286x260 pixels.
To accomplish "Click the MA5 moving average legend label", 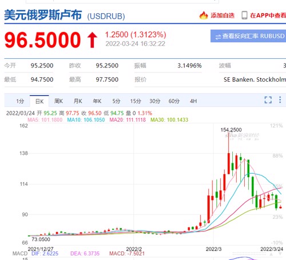I will tap(45, 120).
